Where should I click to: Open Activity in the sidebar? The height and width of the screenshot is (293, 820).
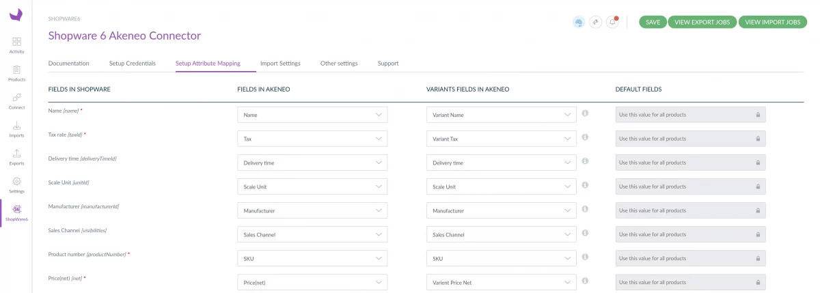point(16,45)
